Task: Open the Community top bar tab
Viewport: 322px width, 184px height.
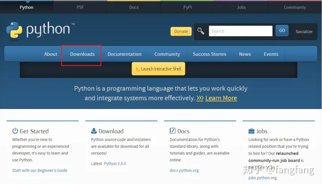Action: click(295, 8)
